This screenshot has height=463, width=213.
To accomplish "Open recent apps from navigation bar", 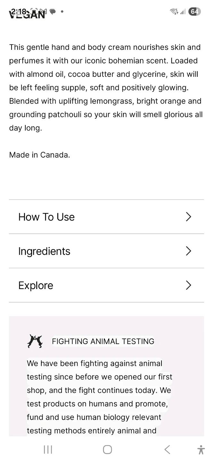I will (48, 449).
